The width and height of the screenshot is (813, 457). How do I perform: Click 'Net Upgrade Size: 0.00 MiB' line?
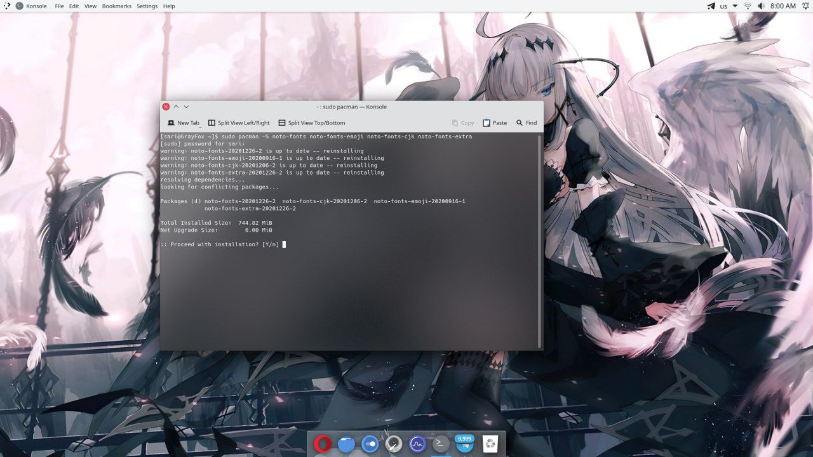pyautogui.click(x=216, y=230)
